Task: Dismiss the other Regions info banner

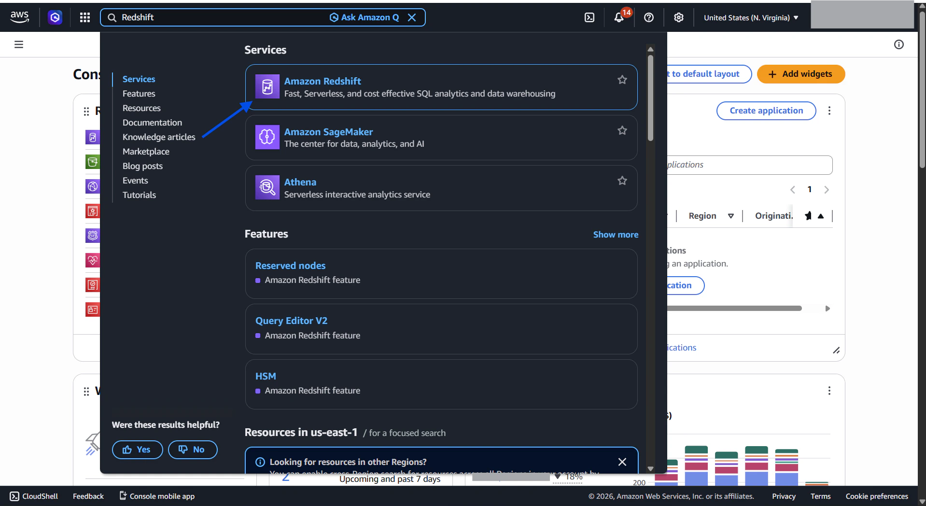Action: point(622,462)
